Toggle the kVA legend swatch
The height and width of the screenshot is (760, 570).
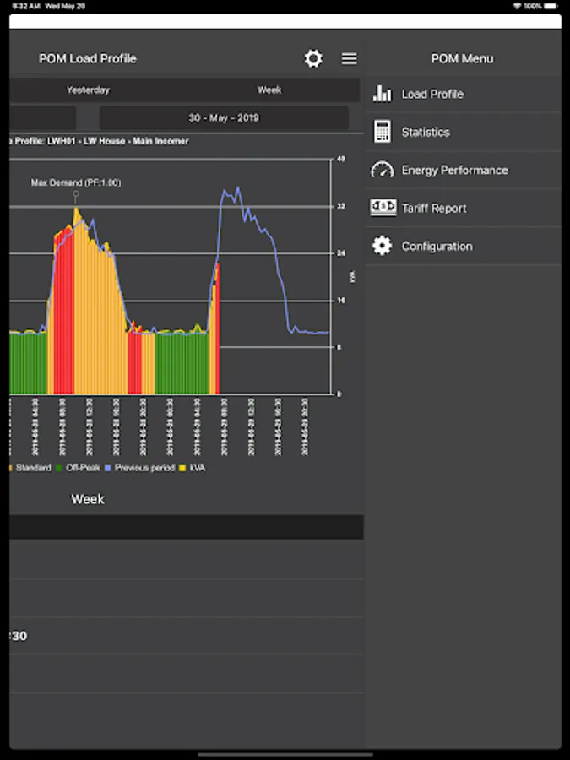click(x=182, y=468)
